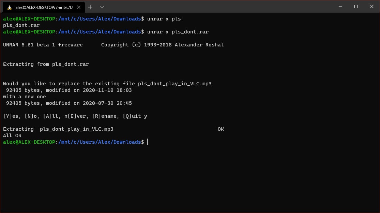Click the 'Extracting from pls_dont.rar' line

coord(46,64)
